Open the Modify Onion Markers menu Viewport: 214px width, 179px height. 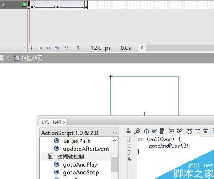(x=65, y=48)
